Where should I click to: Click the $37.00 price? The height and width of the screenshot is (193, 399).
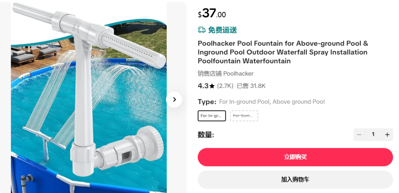click(x=212, y=14)
